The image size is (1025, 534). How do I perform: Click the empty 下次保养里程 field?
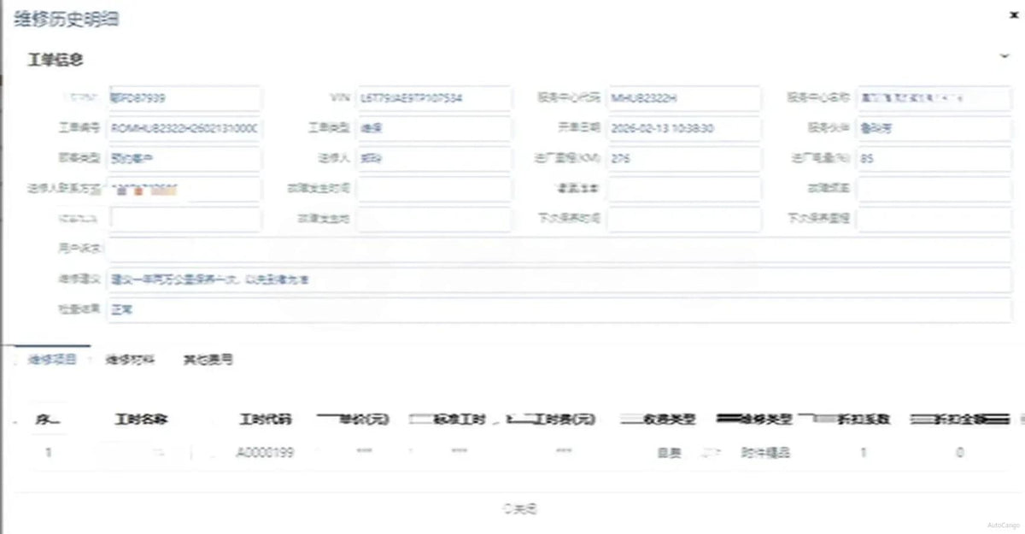click(x=934, y=220)
